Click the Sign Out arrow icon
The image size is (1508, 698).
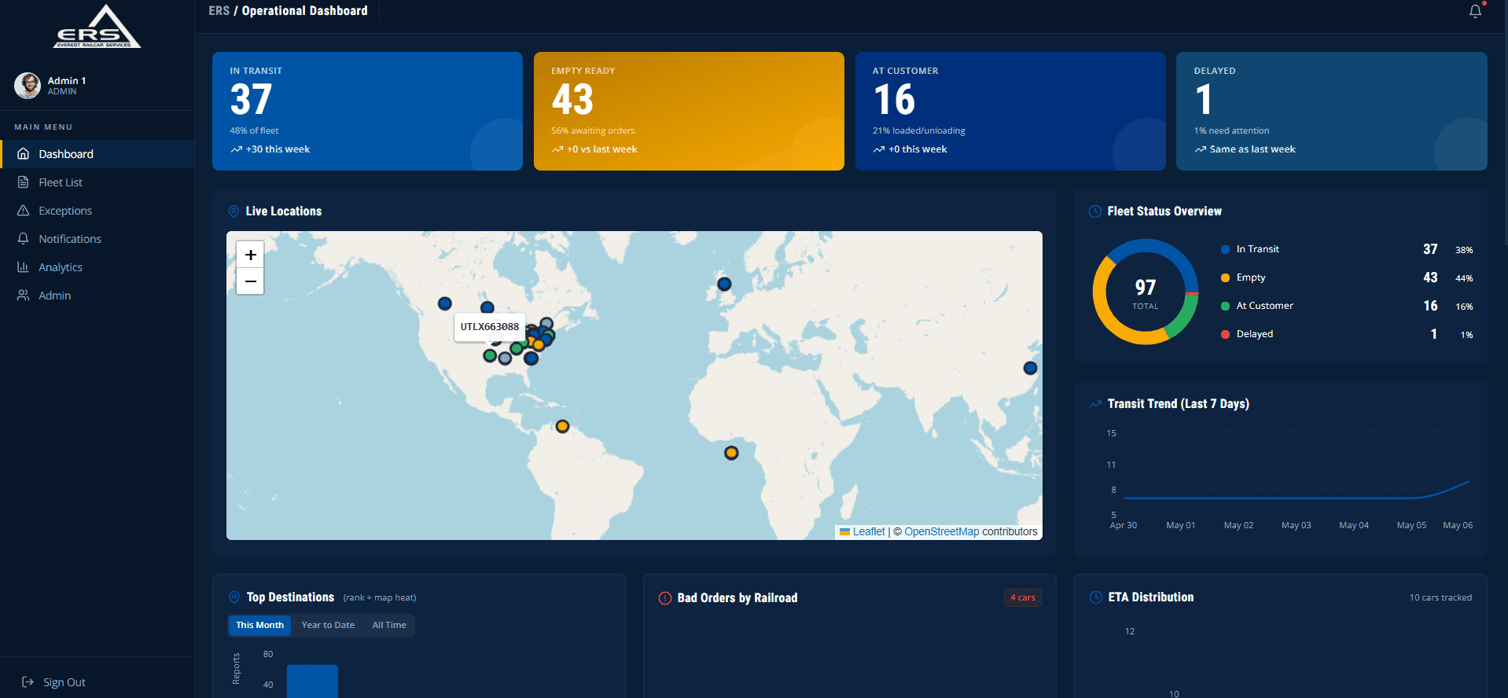point(28,682)
